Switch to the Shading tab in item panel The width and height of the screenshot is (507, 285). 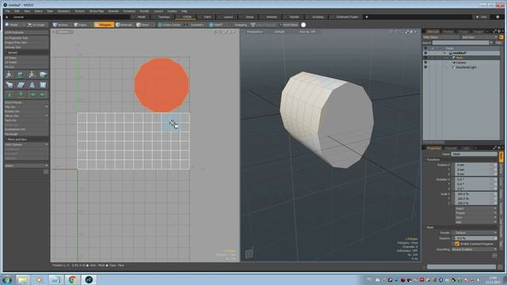click(x=448, y=32)
